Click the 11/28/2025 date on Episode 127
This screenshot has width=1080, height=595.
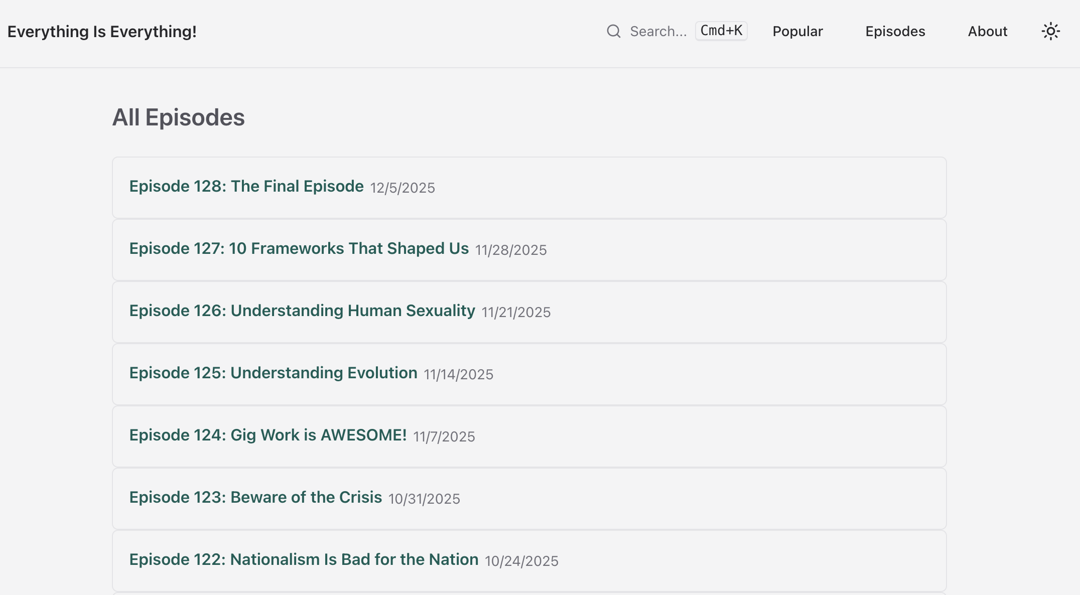(511, 250)
